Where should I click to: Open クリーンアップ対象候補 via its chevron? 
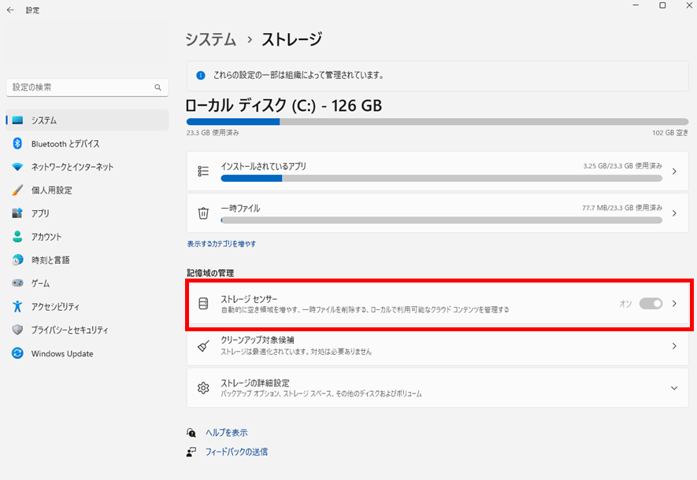click(x=674, y=346)
